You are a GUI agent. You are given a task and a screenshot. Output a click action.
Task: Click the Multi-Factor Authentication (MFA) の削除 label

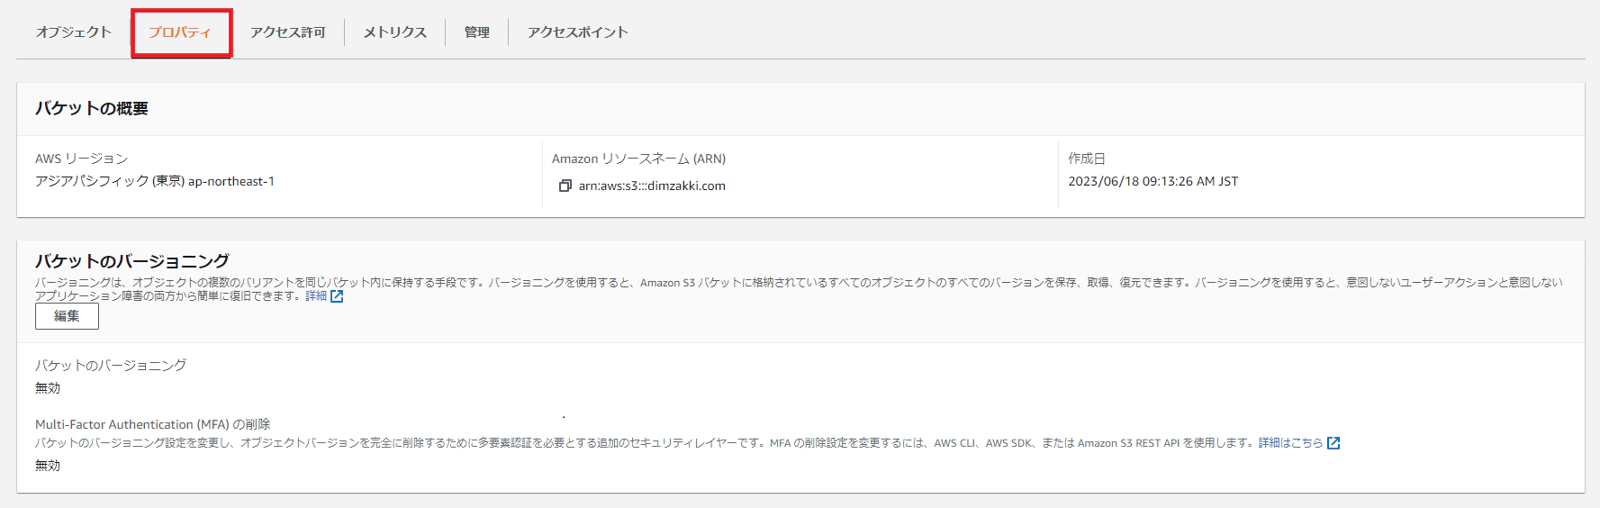(152, 424)
